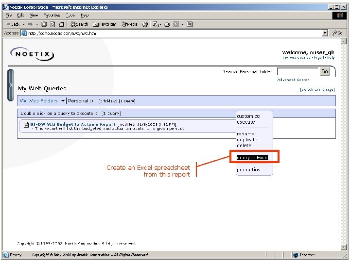Choose 'customize' from the context menu
Screen dimensions: 350x262
248,116
